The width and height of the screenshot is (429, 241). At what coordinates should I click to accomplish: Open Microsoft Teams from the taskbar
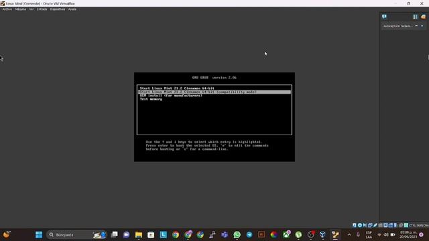click(x=225, y=235)
